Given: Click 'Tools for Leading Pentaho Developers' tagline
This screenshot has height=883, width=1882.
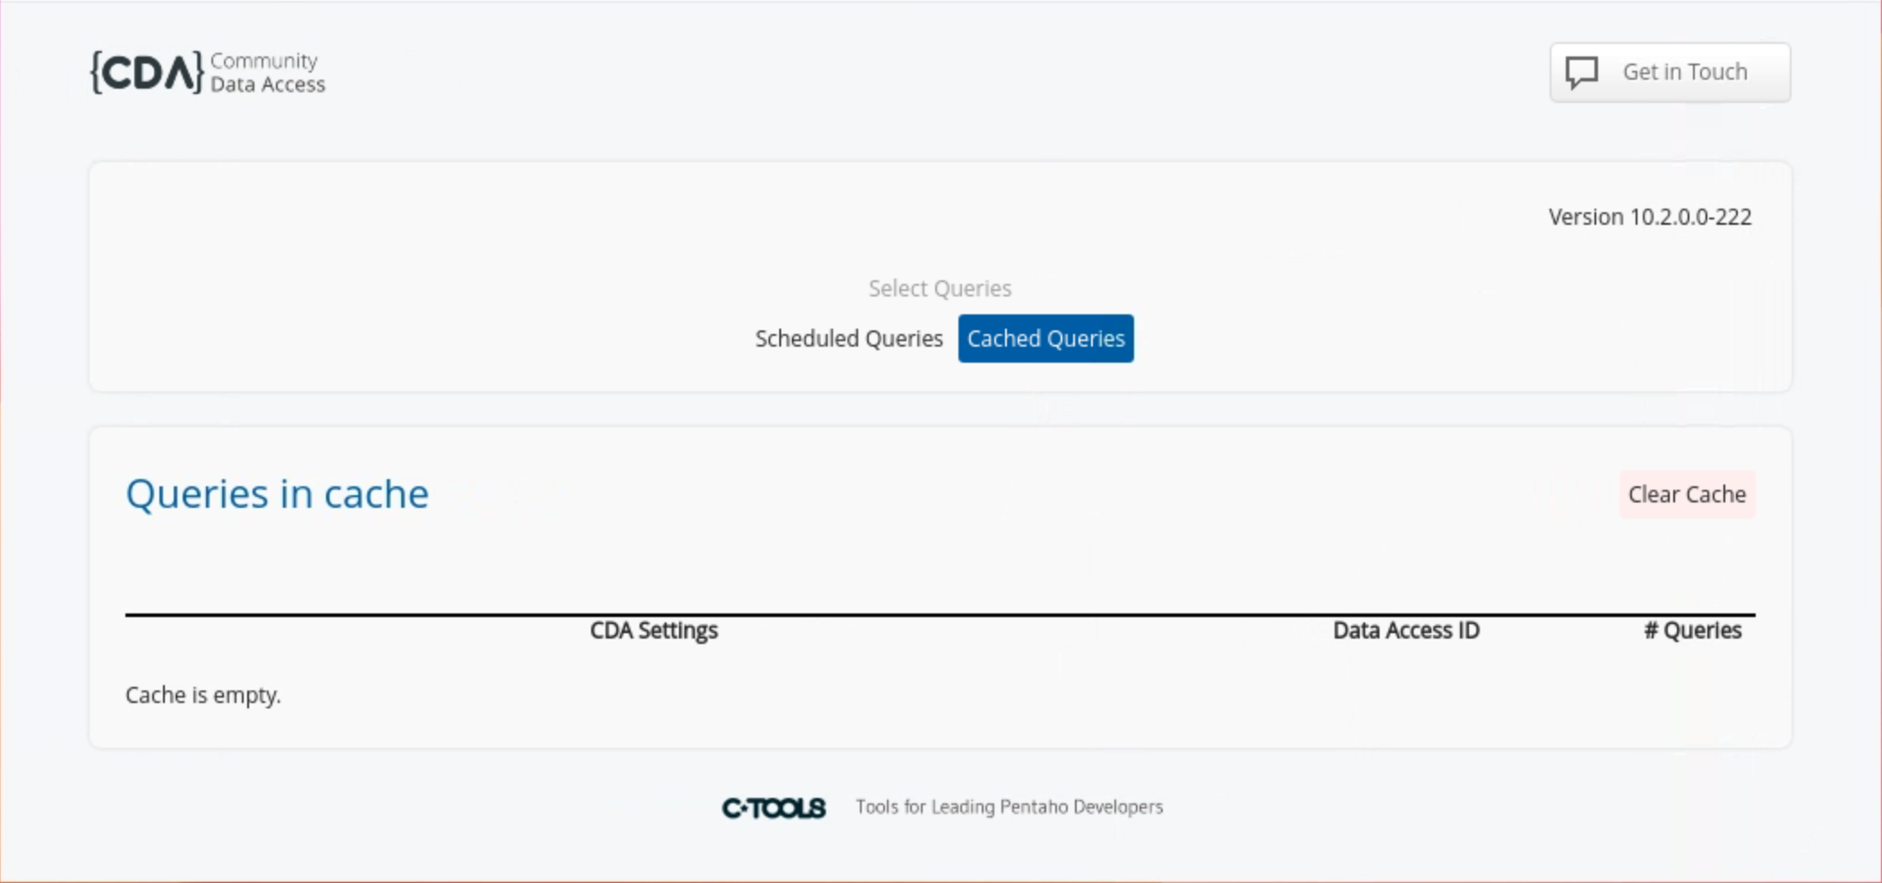Looking at the screenshot, I should pos(1009,807).
